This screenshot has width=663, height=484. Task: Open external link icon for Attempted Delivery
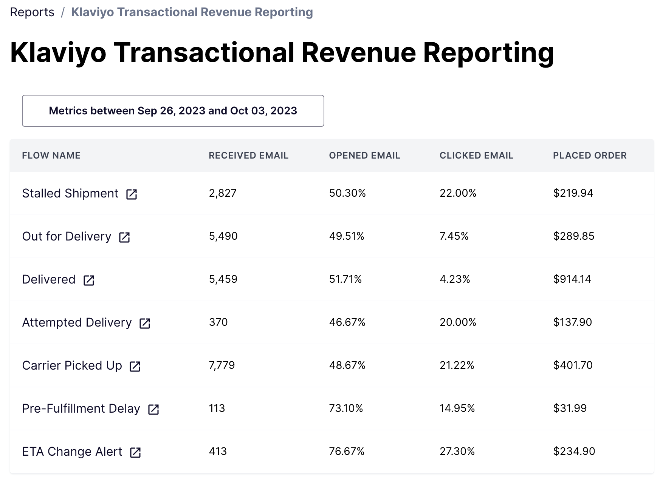coord(145,323)
